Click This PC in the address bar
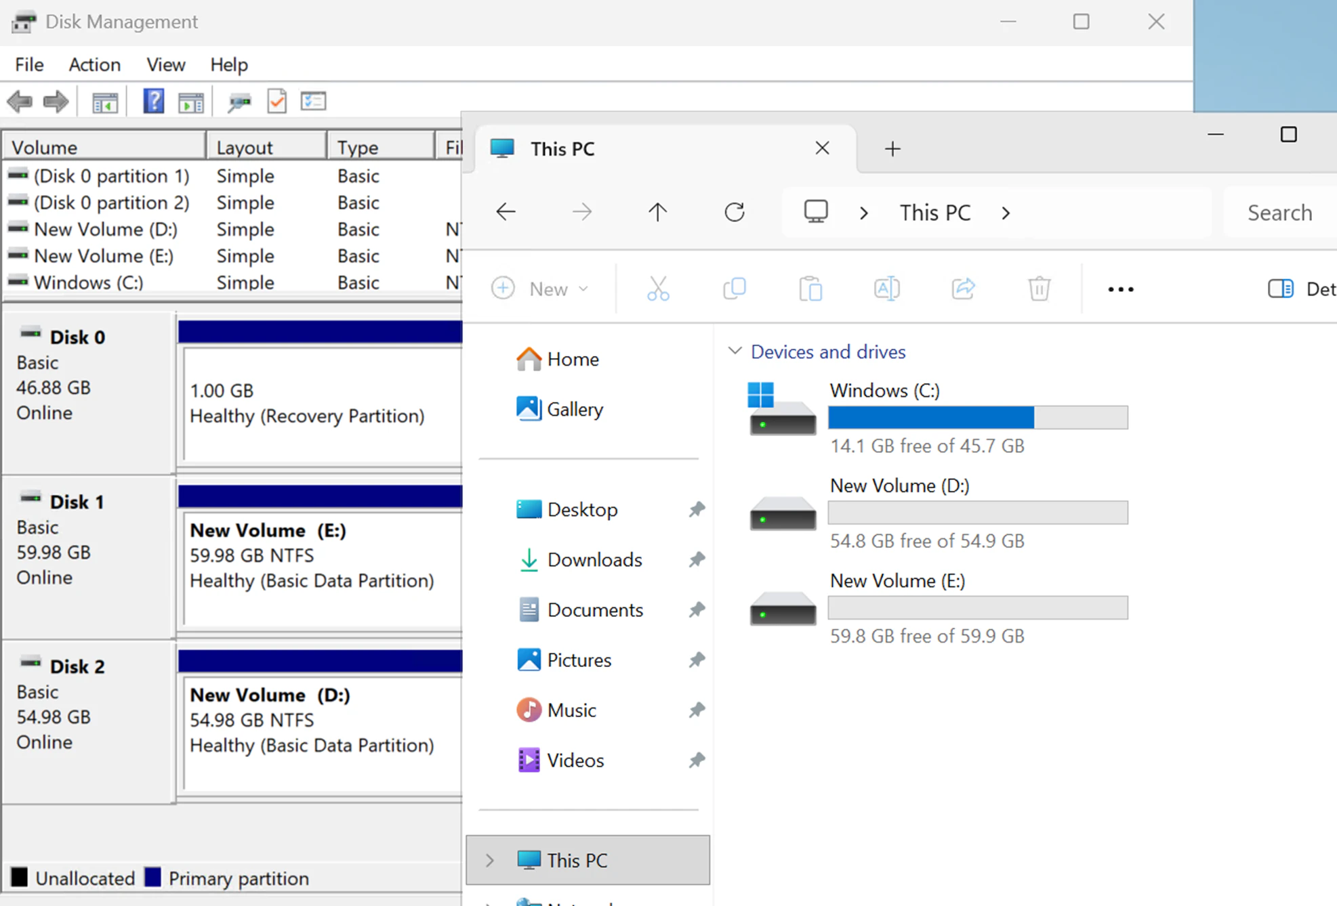Image resolution: width=1337 pixels, height=906 pixels. pyautogui.click(x=935, y=213)
